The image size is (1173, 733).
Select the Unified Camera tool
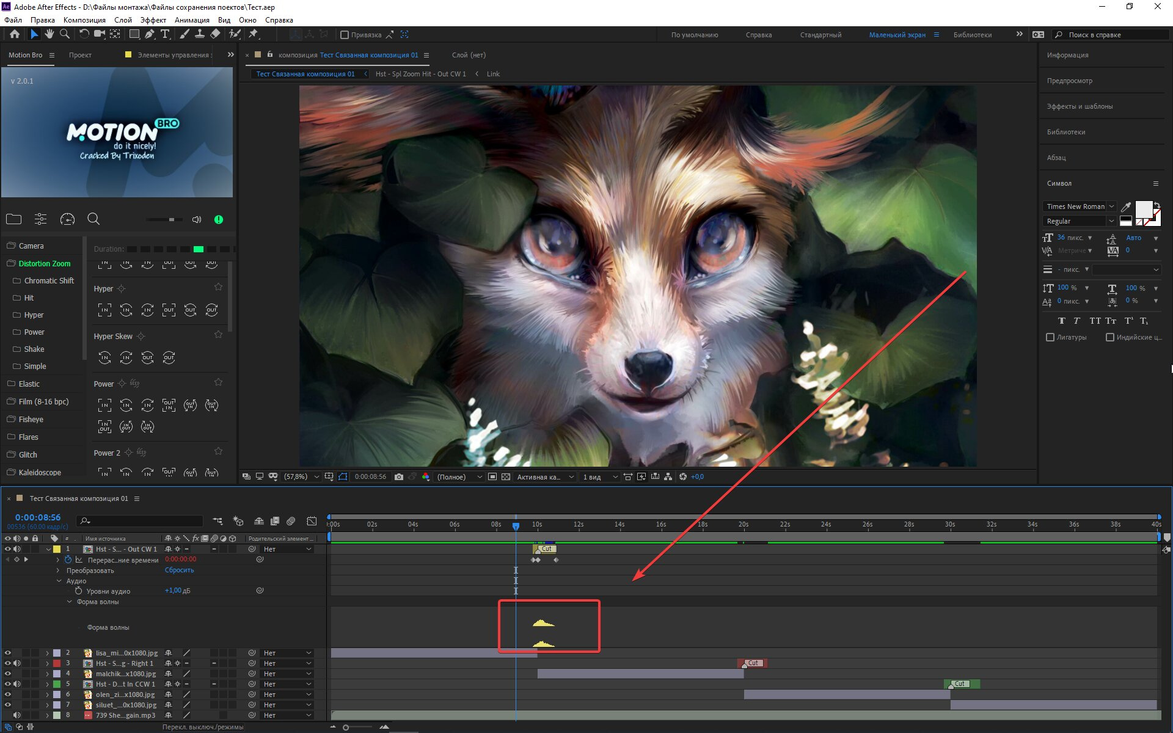tap(99, 34)
